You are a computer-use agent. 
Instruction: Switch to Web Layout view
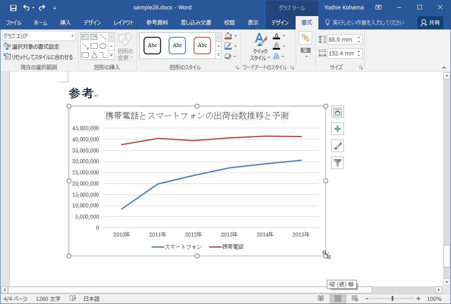click(355, 299)
